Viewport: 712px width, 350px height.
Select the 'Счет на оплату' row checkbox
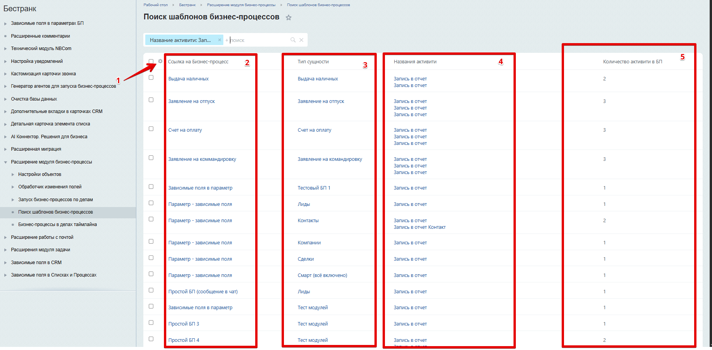[x=151, y=129]
